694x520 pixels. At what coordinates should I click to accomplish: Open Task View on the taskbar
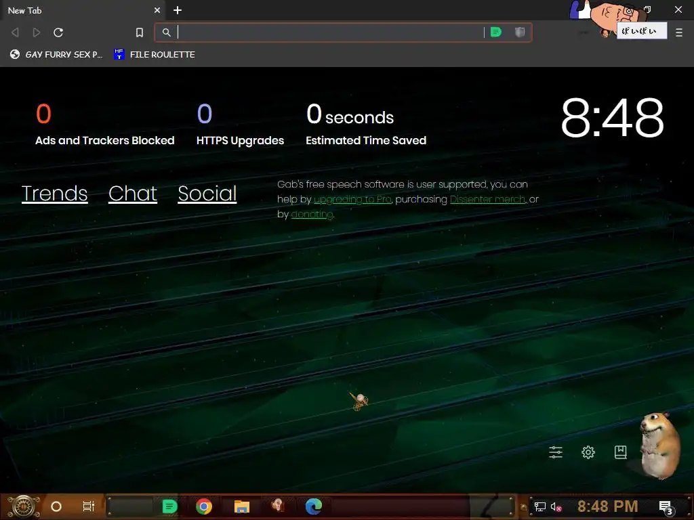pyautogui.click(x=89, y=506)
